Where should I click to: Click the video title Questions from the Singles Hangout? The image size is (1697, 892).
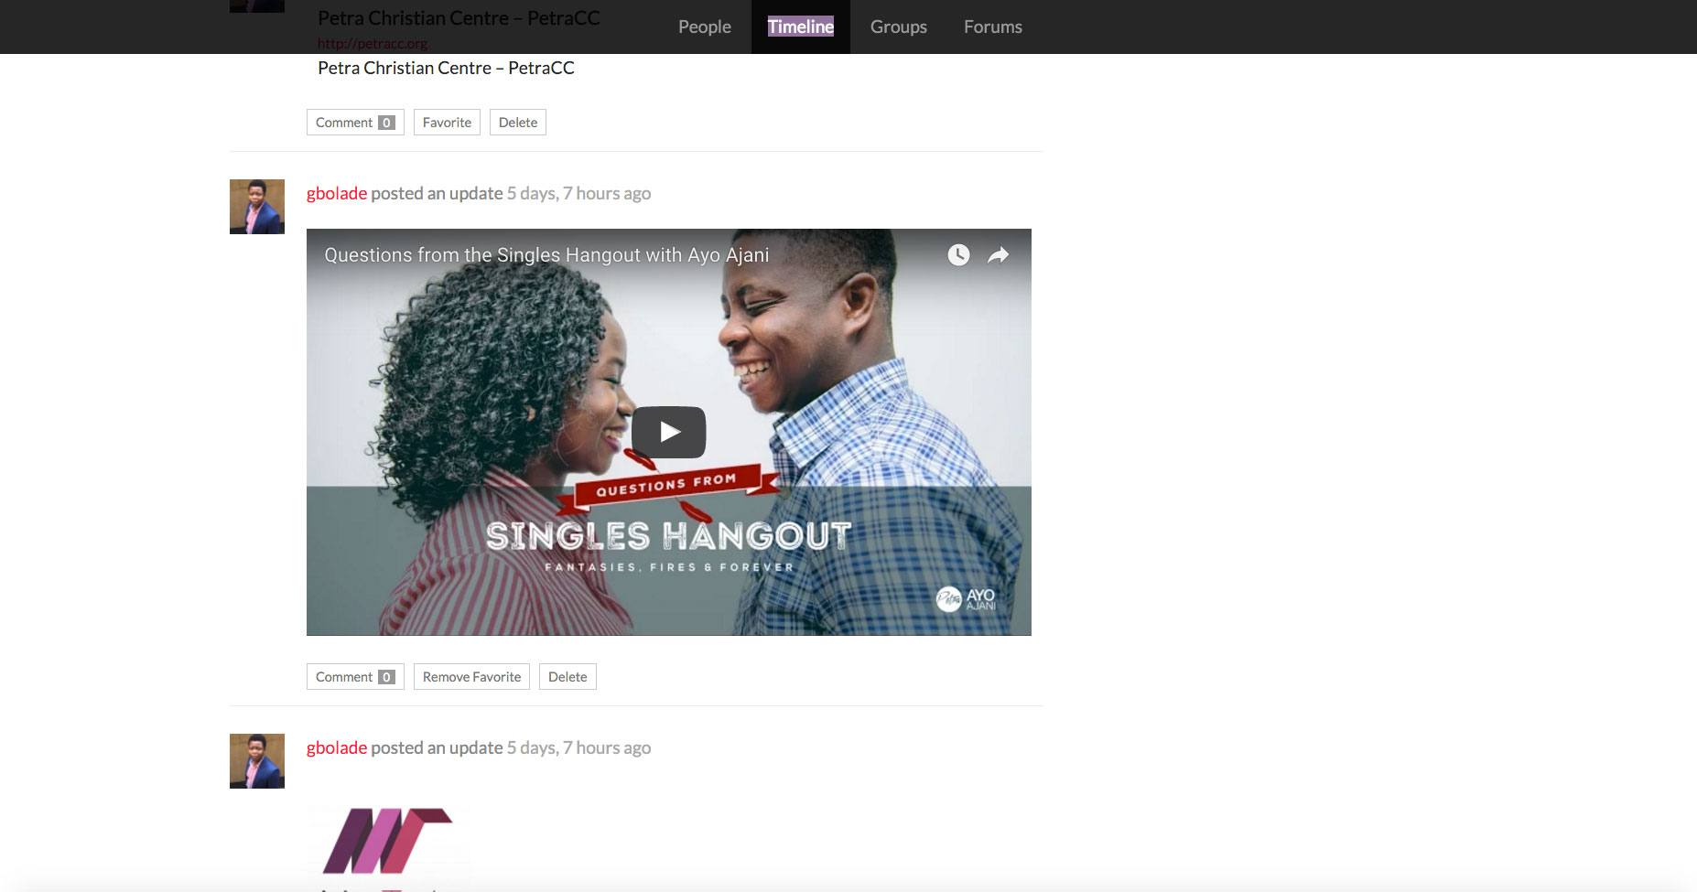point(546,255)
